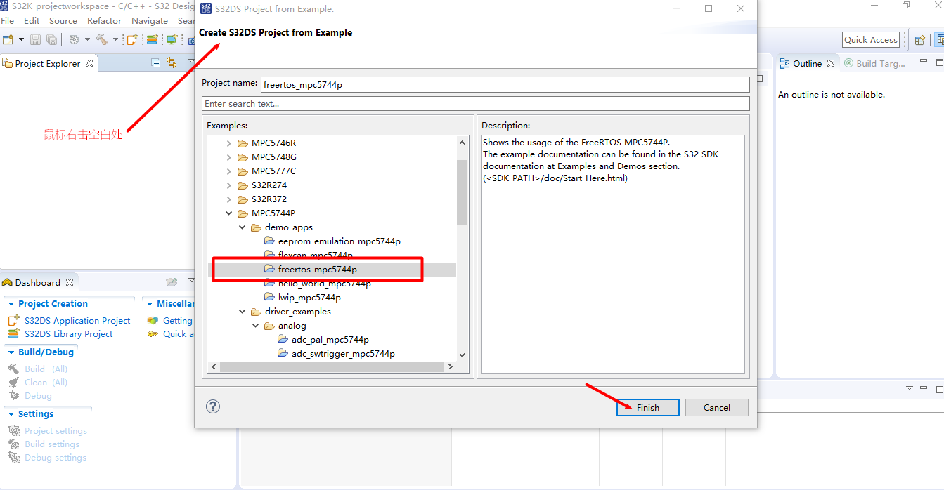Click the Build (All) link
The height and width of the screenshot is (490, 944).
coord(46,369)
